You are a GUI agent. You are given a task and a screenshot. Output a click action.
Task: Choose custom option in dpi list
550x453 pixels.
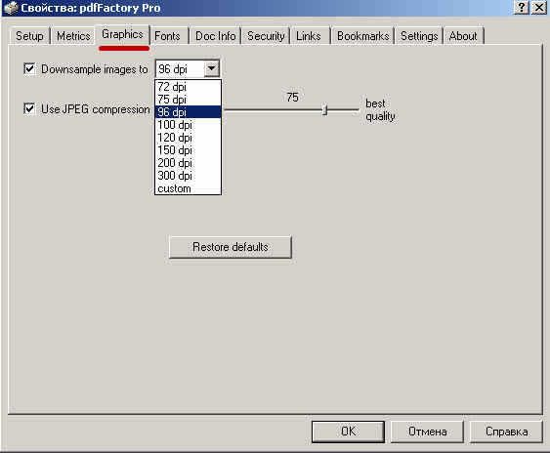click(188, 188)
